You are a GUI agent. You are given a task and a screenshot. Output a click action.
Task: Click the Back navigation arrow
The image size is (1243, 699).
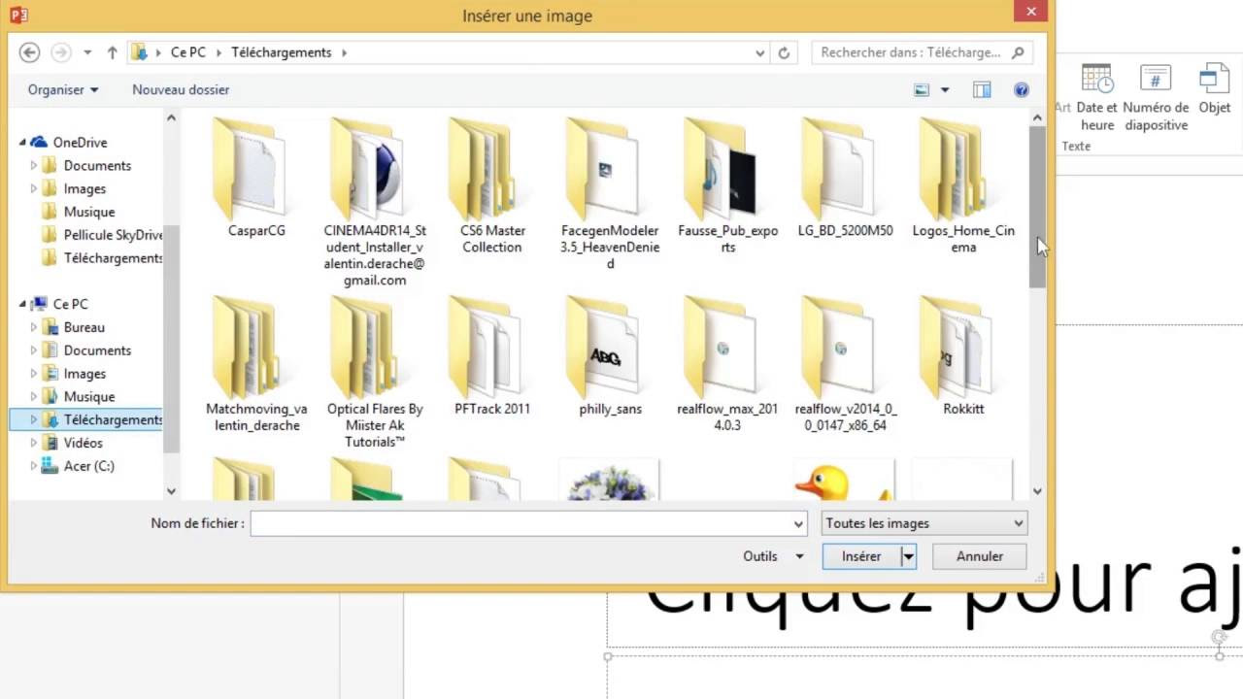tap(29, 52)
